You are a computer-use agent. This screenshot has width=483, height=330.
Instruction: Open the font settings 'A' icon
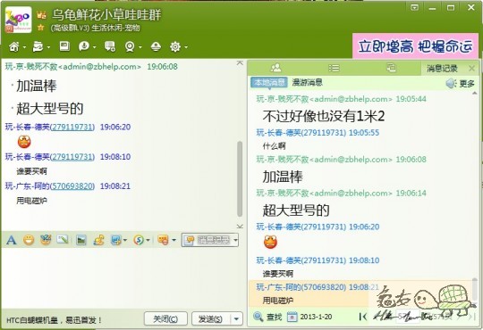12,240
